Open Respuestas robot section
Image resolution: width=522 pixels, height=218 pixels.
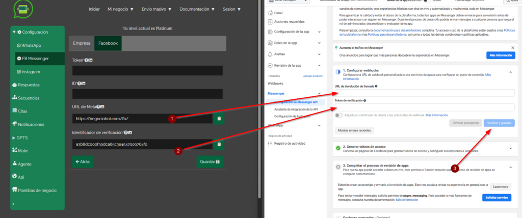click(25, 85)
